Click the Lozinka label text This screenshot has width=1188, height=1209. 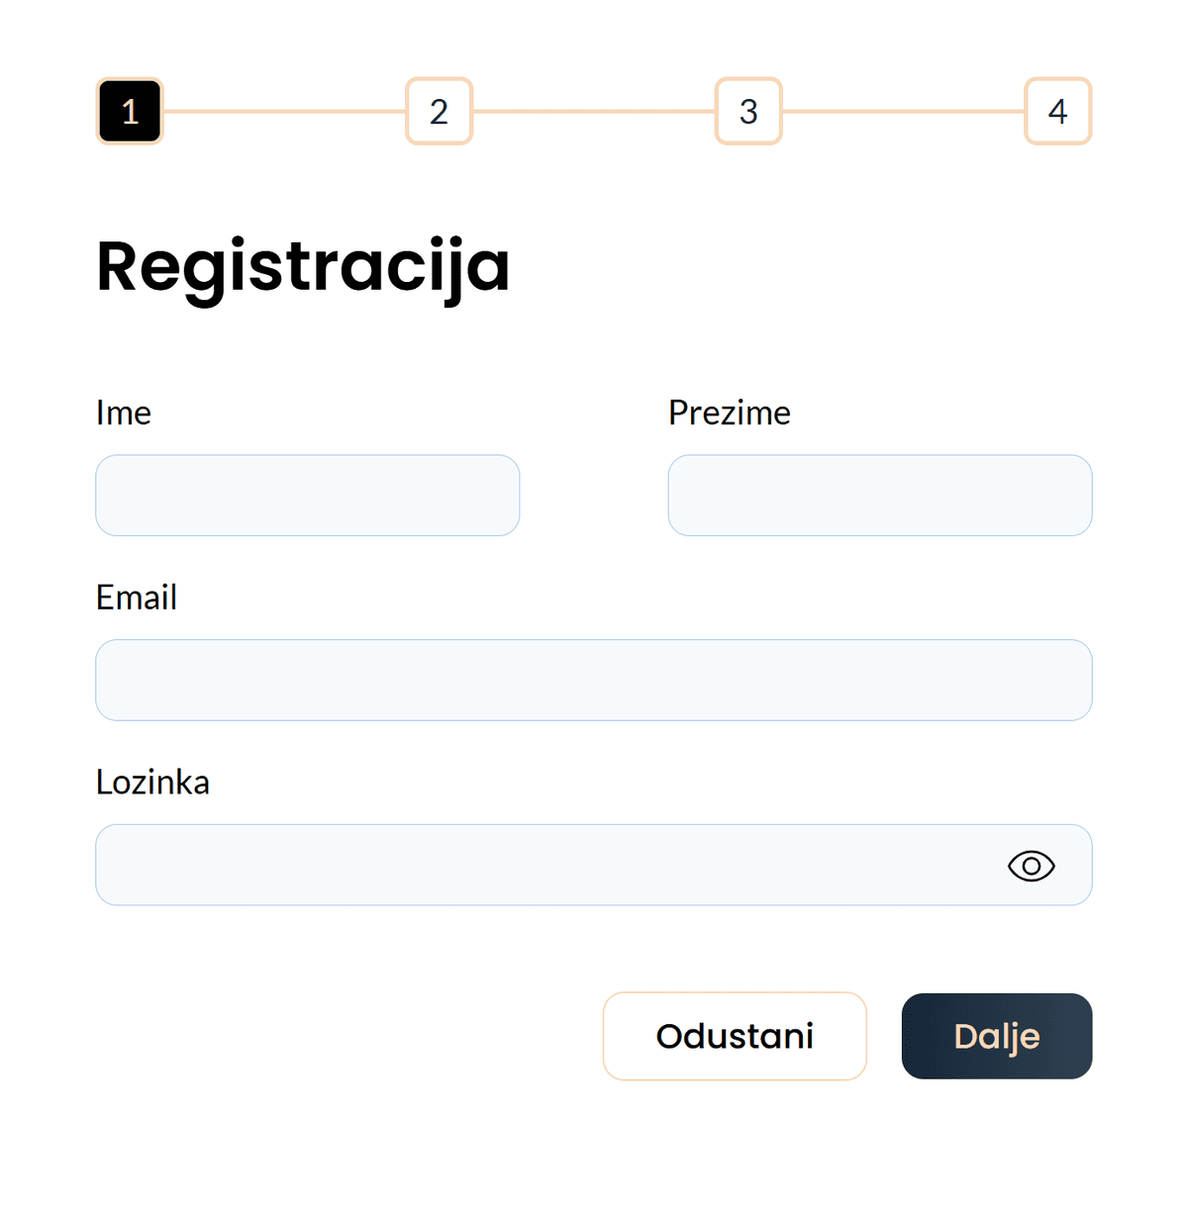pyautogui.click(x=152, y=783)
